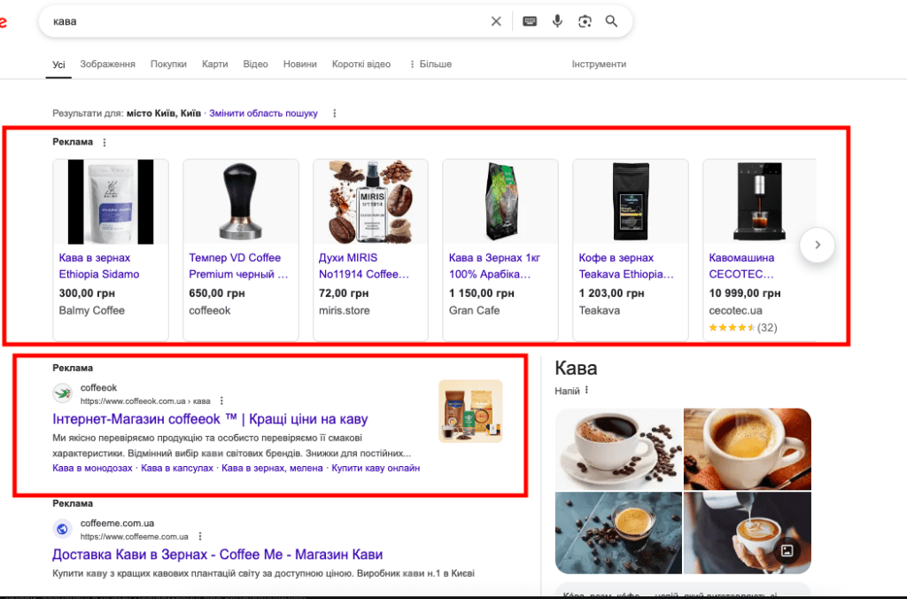Open options dots beside top Реклама label

tap(105, 143)
